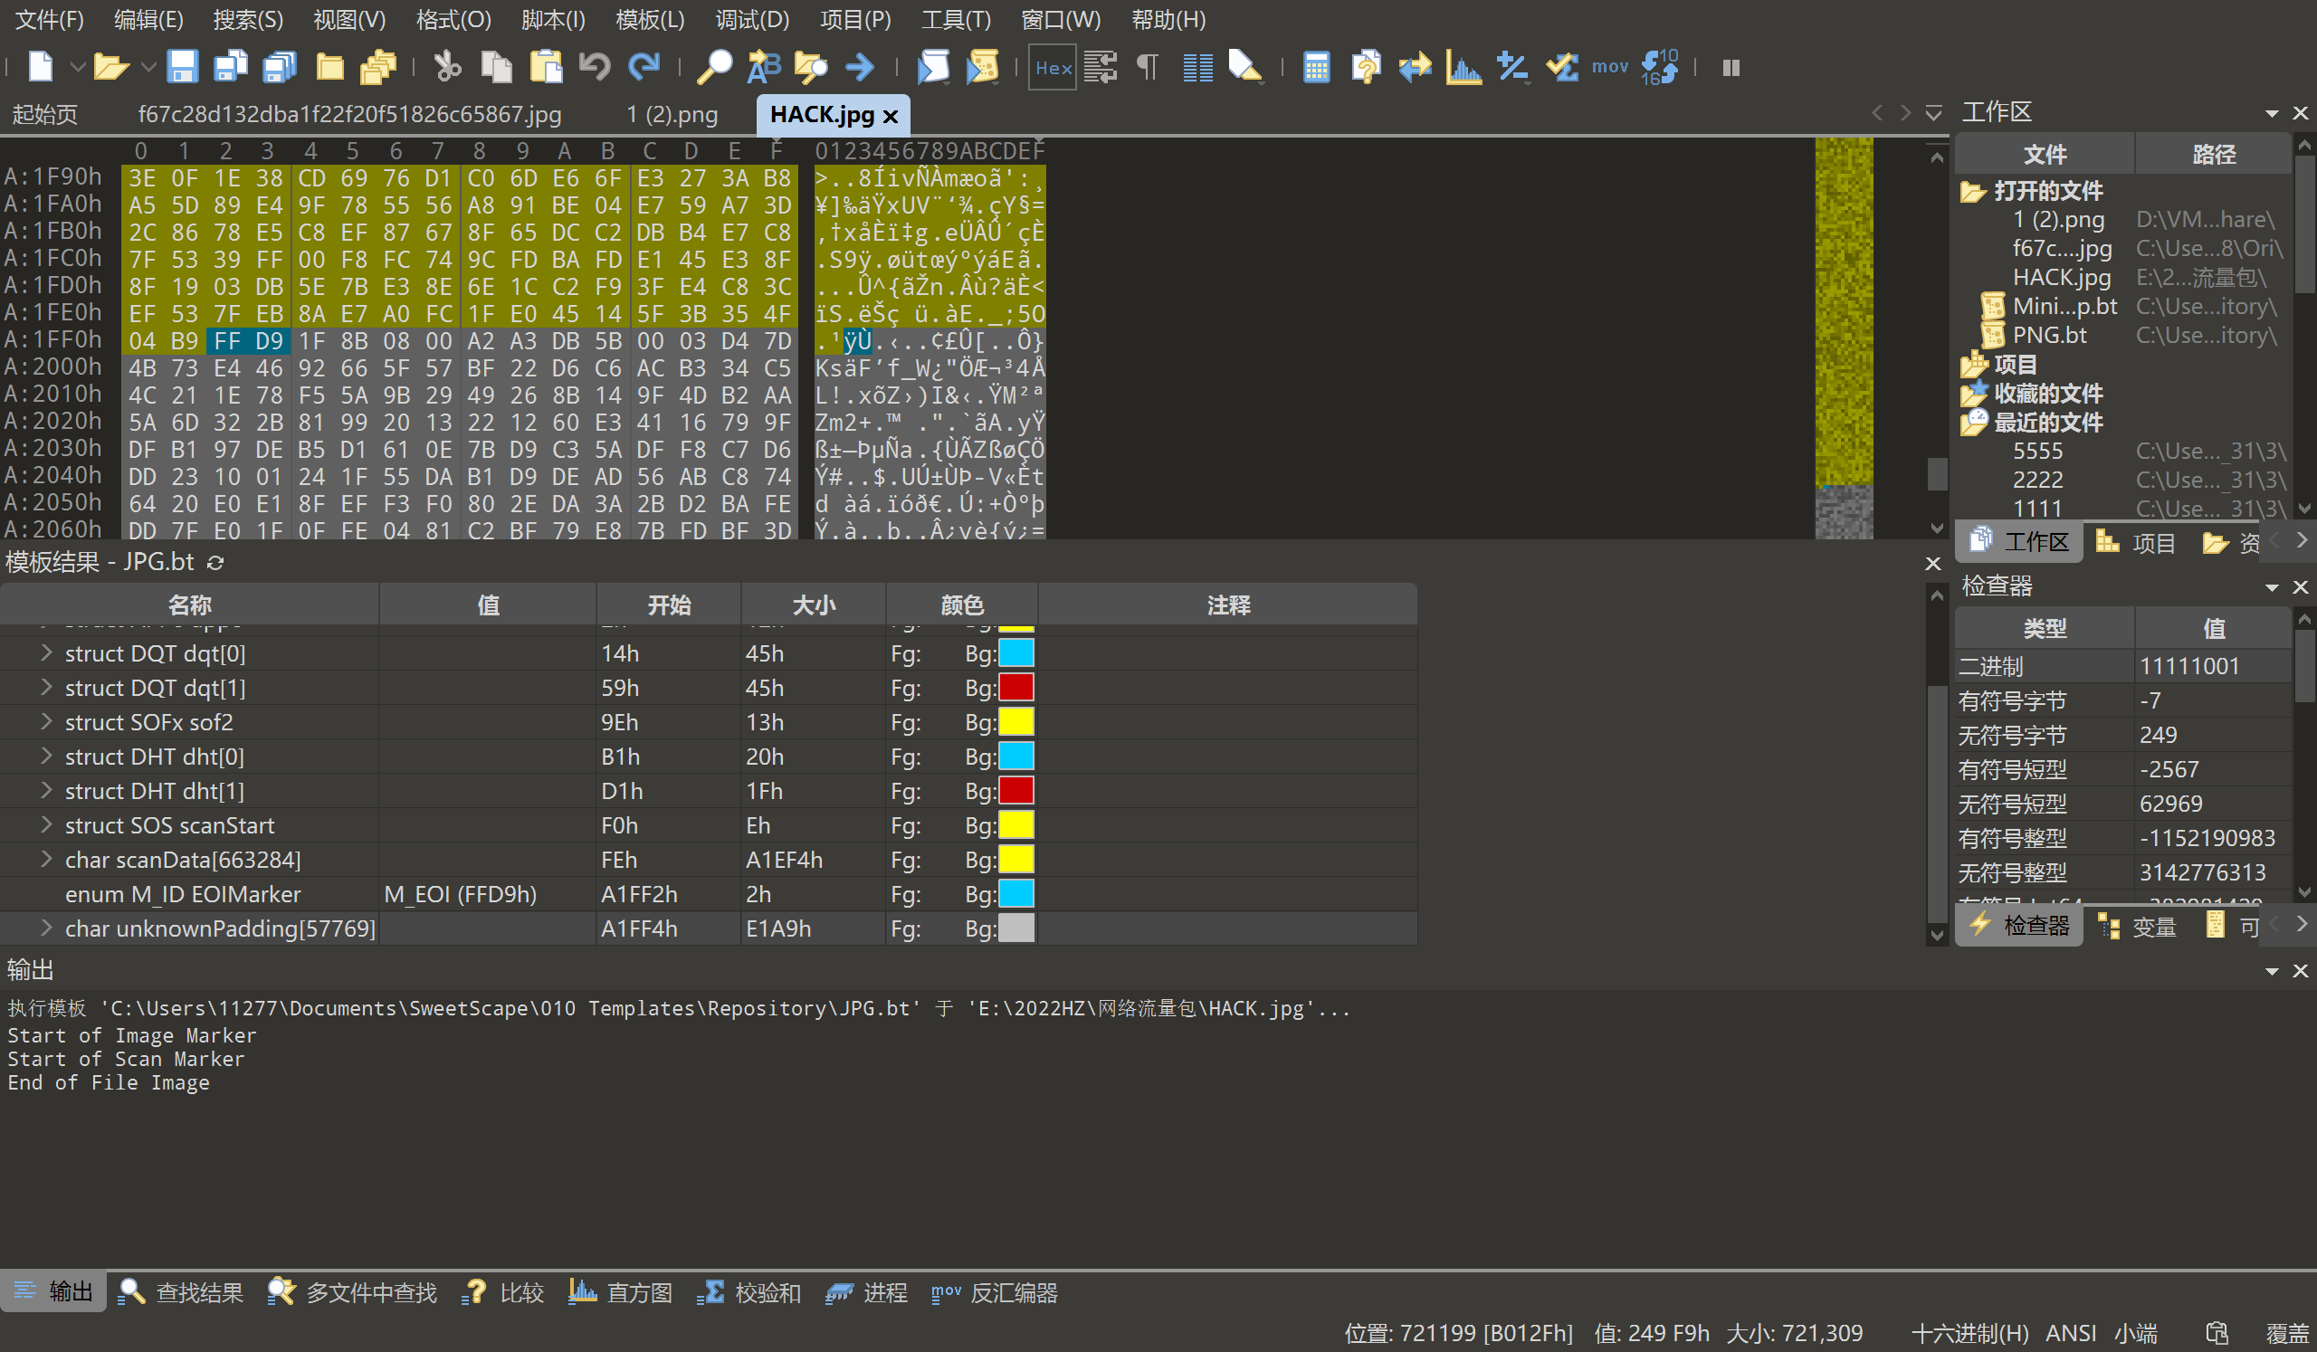Open the base converter icon
Screen dimensions: 2317x1352
pos(1660,67)
